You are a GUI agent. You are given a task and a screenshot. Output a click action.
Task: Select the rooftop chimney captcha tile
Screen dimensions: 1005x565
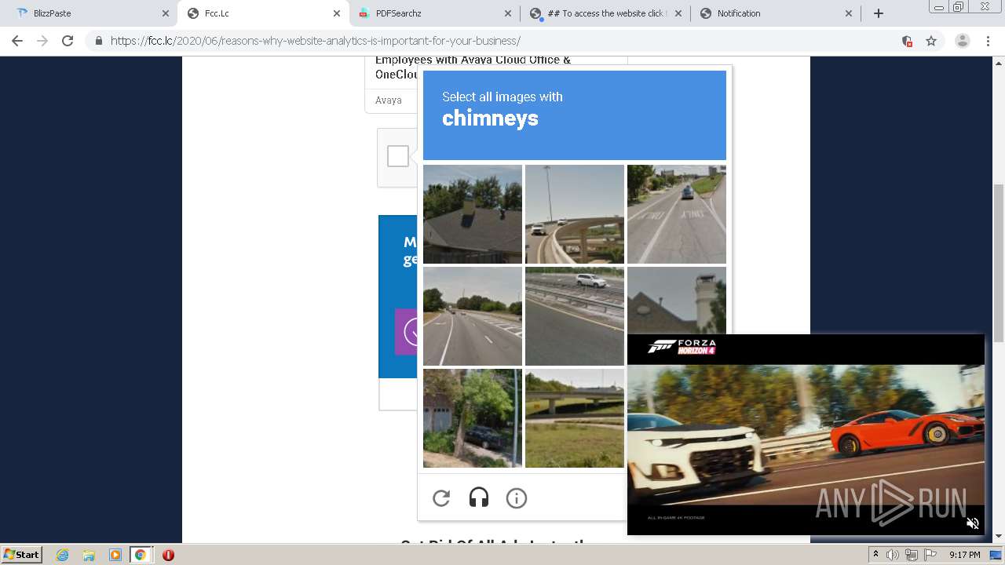coord(473,214)
